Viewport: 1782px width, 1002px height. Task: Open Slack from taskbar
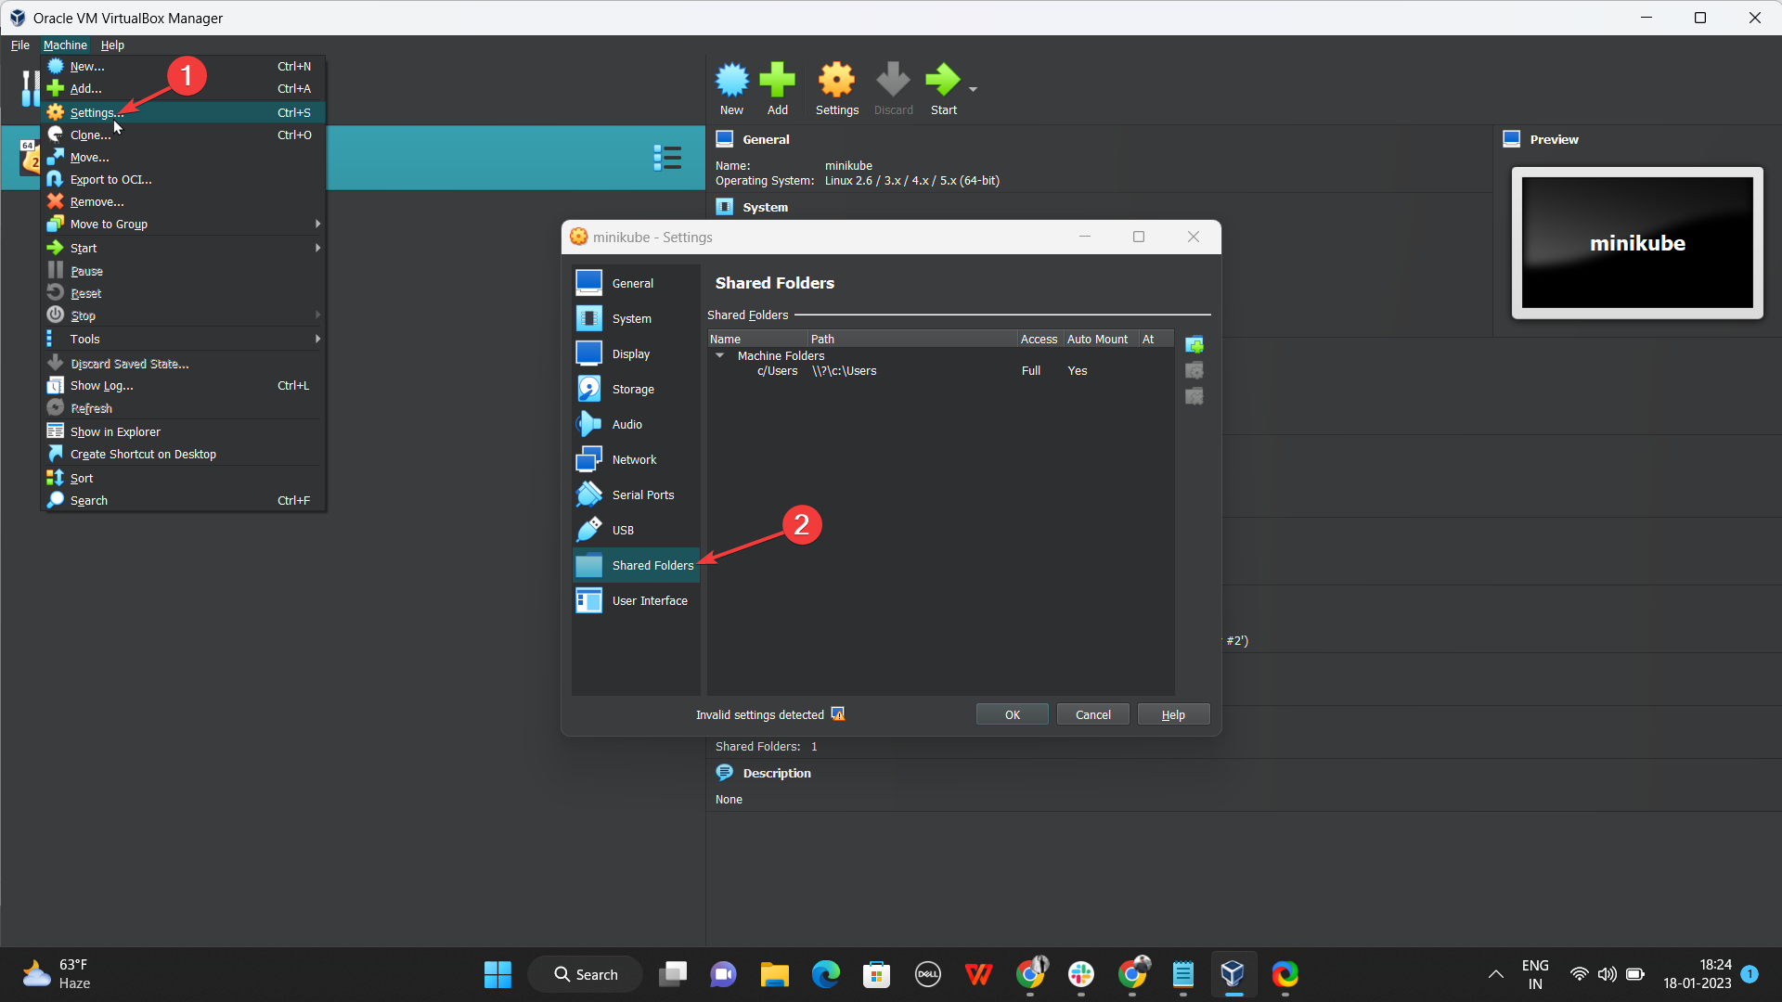[x=1080, y=974]
